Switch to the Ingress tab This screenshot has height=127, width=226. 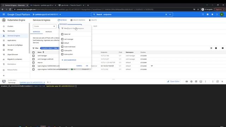click(x=49, y=32)
